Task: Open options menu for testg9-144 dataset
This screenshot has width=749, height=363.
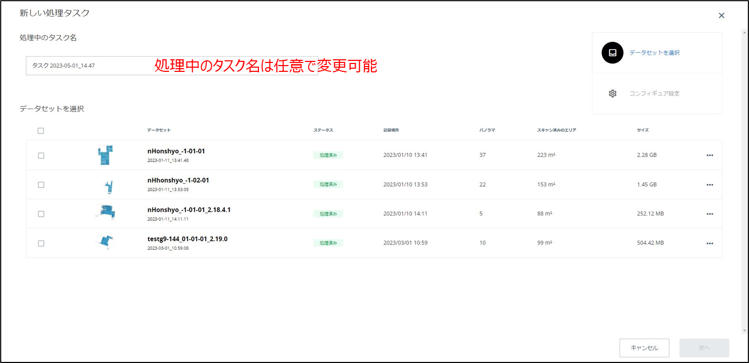Action: pos(710,243)
